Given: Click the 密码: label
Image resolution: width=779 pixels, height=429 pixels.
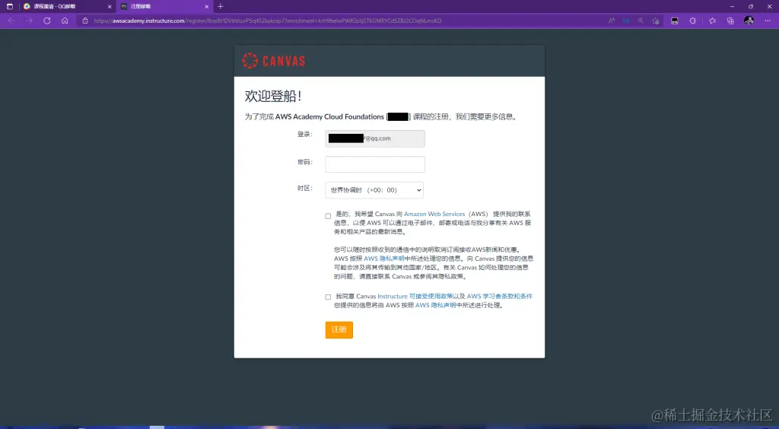Looking at the screenshot, I should tap(304, 162).
